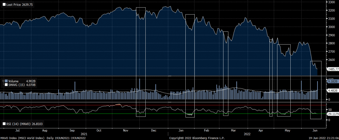Click the Jan month label on time axis
This screenshot has width=339, height=140.
[x=181, y=130]
